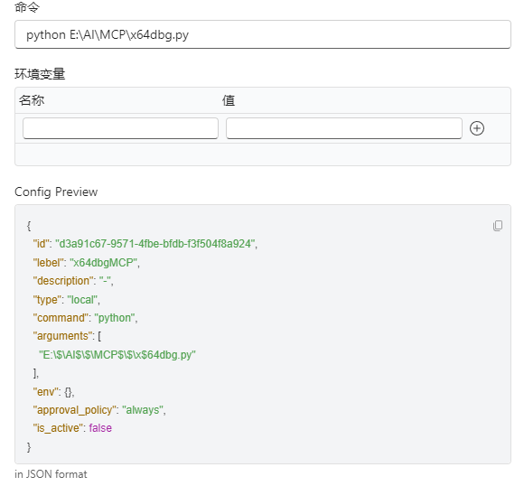
Task: Click the "always" approval_policy value
Action: (143, 410)
